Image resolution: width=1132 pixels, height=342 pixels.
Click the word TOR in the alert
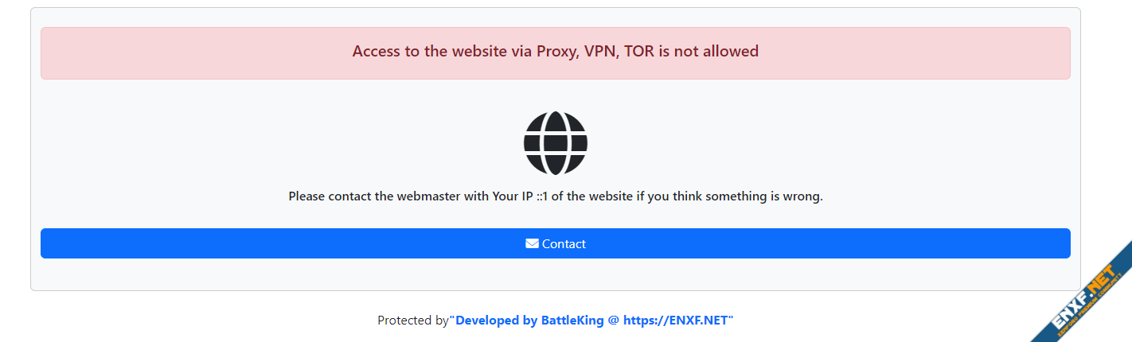639,52
